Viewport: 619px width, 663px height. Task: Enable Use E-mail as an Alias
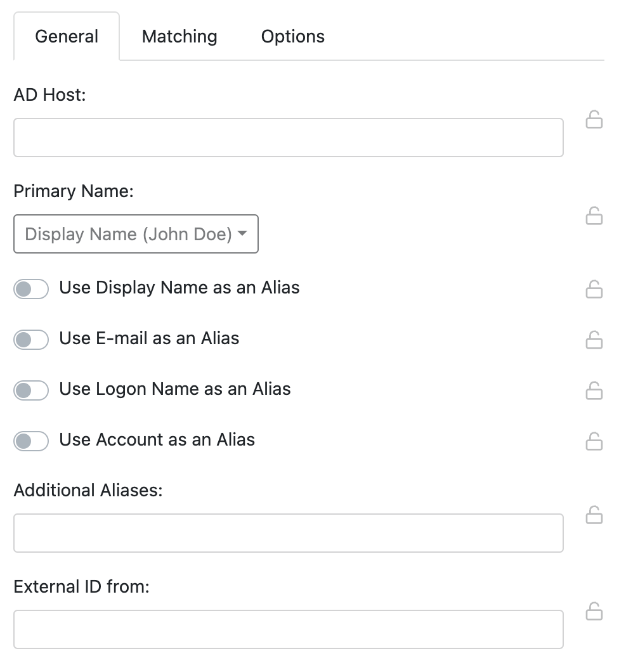(x=30, y=339)
